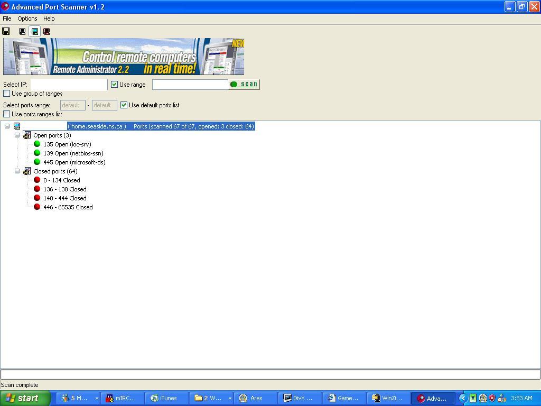Enable Use group of ranges
The height and width of the screenshot is (406, 541).
(x=7, y=94)
